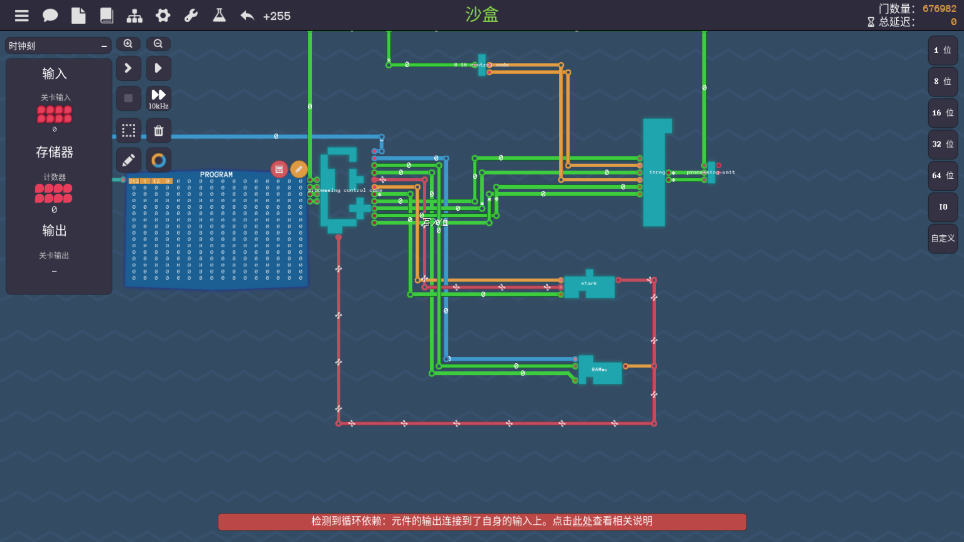Image resolution: width=964 pixels, height=542 pixels.
Task: Click the 输入 section heading
Action: (x=54, y=74)
